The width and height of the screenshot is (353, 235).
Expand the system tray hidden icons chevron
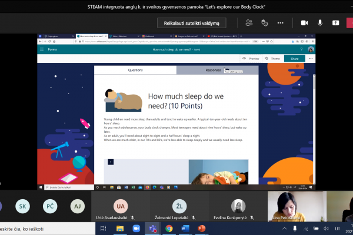click(285, 229)
